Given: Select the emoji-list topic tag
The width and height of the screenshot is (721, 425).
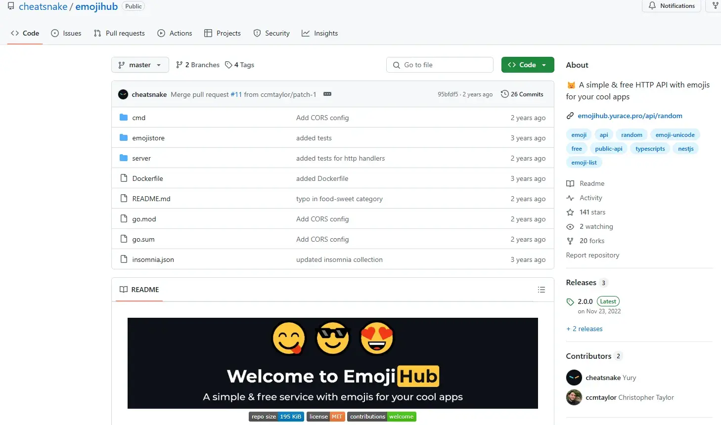Looking at the screenshot, I should pyautogui.click(x=584, y=163).
